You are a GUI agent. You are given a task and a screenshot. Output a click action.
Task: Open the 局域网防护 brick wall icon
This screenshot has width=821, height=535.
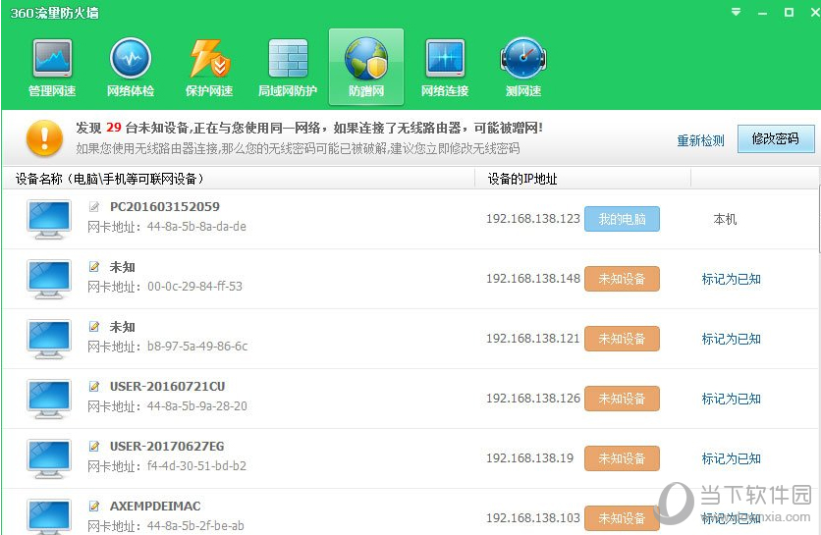coord(288,67)
